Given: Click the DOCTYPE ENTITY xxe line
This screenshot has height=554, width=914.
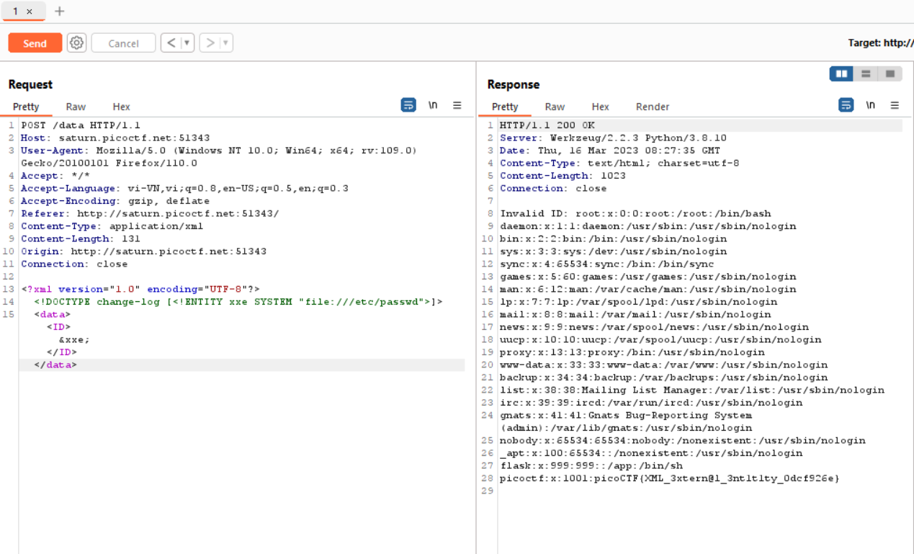Looking at the screenshot, I should coord(238,302).
